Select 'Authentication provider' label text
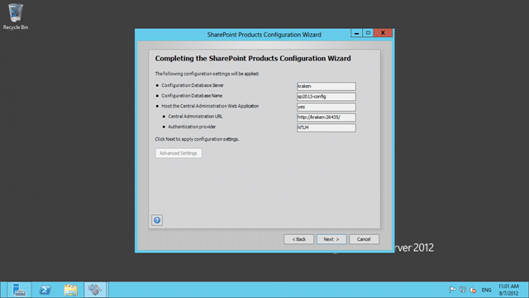The image size is (529, 298). click(192, 127)
